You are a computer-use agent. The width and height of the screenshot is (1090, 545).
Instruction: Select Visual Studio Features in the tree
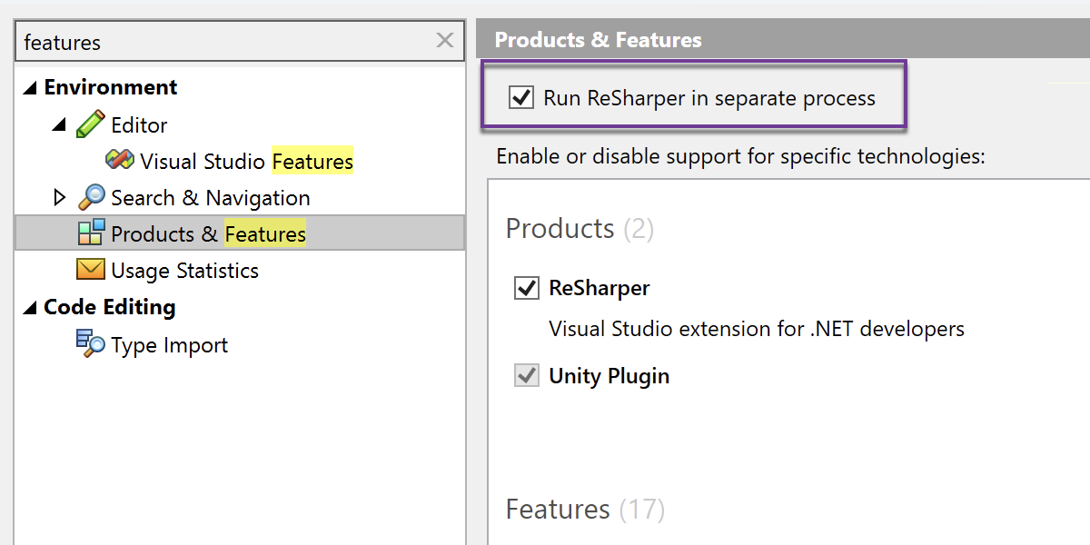tap(246, 162)
